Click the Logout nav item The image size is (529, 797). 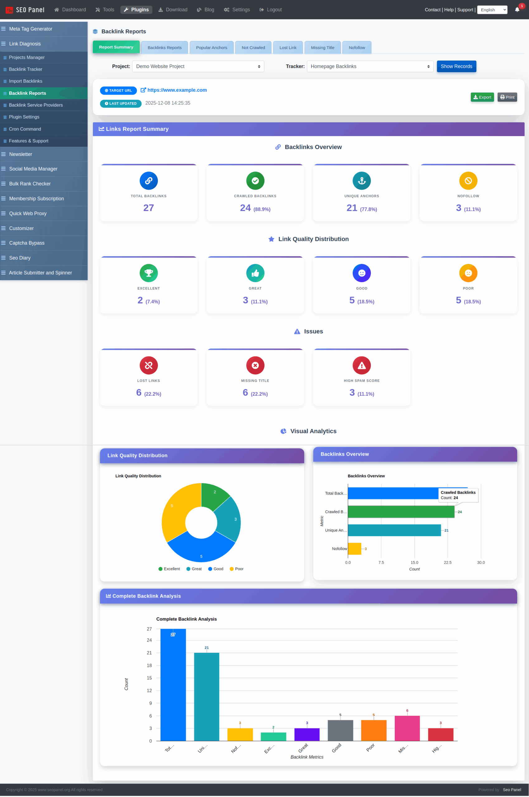coord(271,10)
